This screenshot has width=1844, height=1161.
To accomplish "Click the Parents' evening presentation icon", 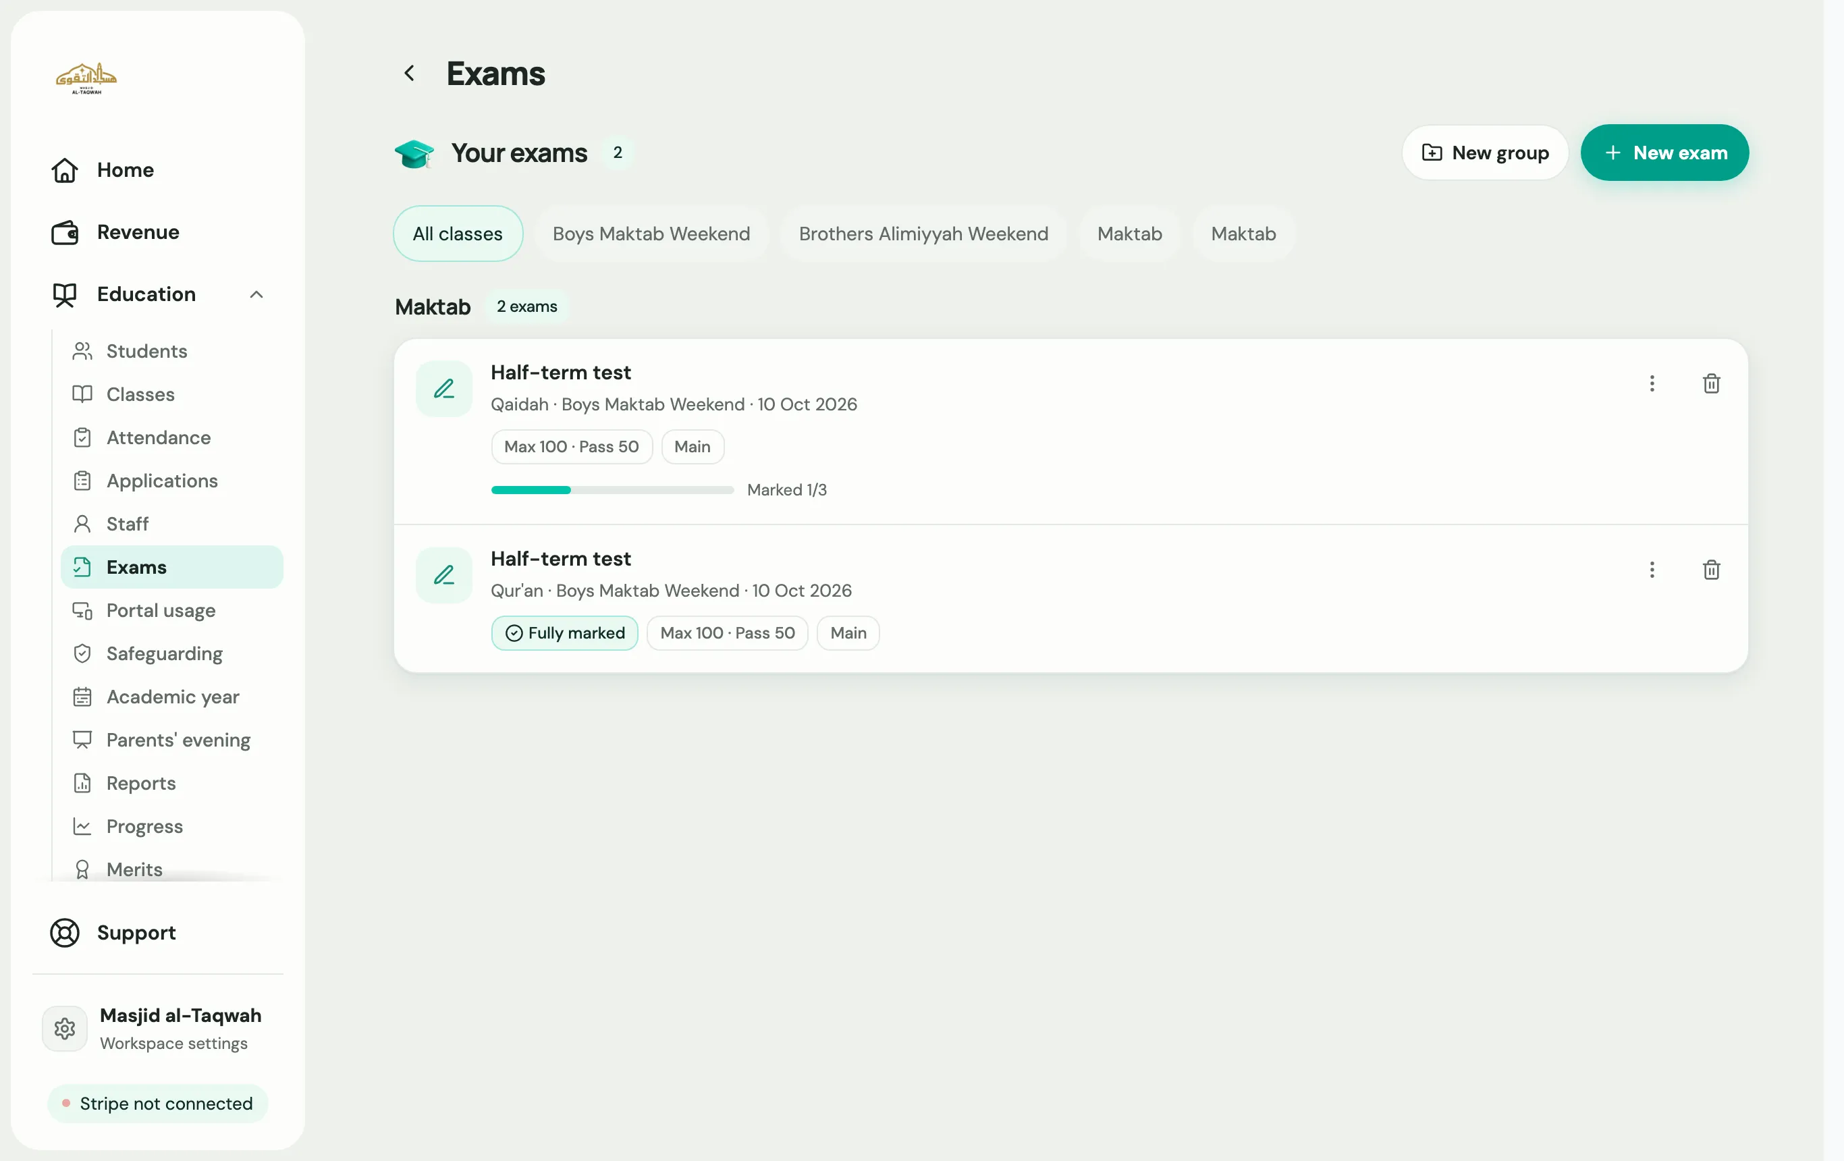I will 82,740.
